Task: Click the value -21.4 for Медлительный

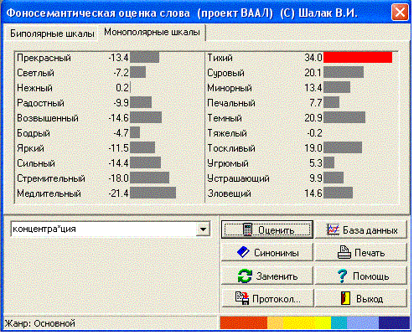Action: coord(118,193)
